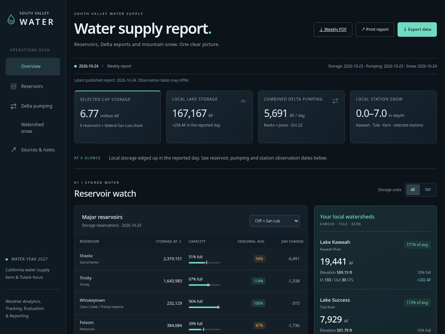The width and height of the screenshot is (445, 334).
Task: Select the Selected CVP Storage card
Action: [118, 117]
